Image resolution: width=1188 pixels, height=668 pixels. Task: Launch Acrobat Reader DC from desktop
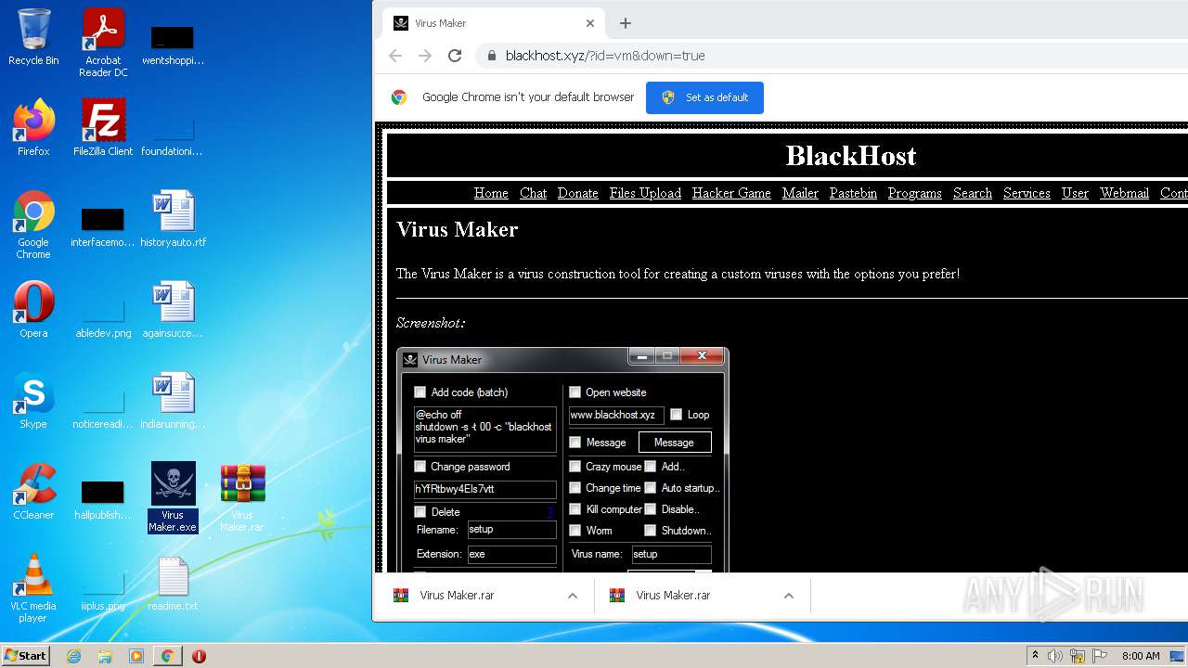(103, 43)
